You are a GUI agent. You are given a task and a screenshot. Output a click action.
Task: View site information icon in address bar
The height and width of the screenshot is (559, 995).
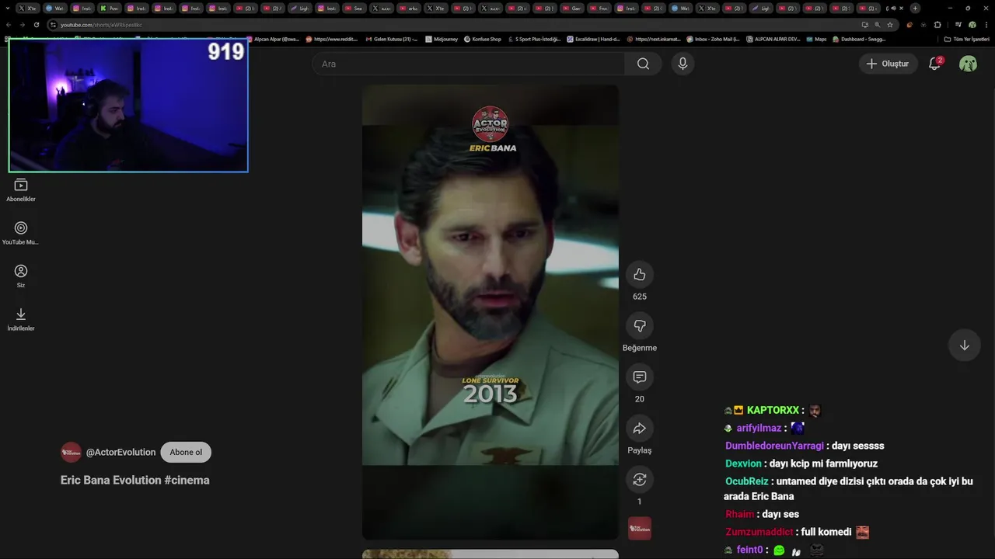[53, 25]
